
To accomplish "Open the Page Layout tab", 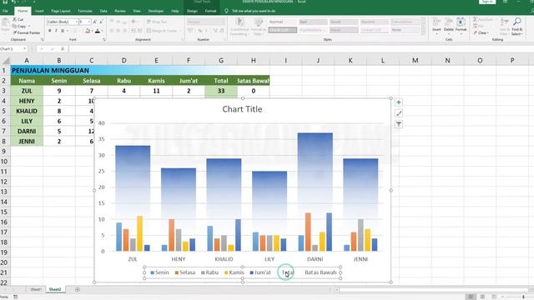I will [x=61, y=11].
